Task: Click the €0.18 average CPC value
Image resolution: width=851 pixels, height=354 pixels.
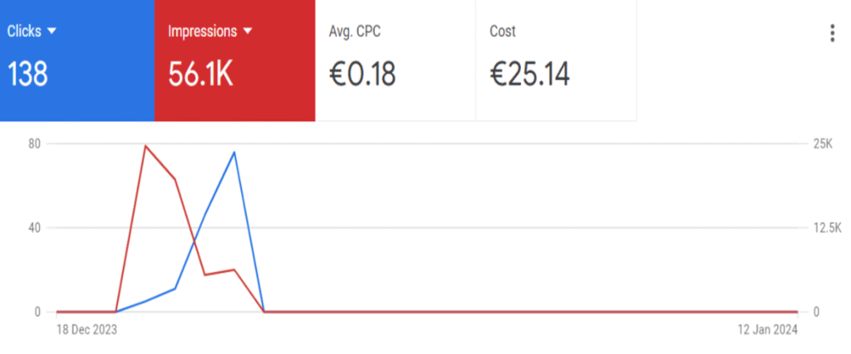Action: [362, 75]
